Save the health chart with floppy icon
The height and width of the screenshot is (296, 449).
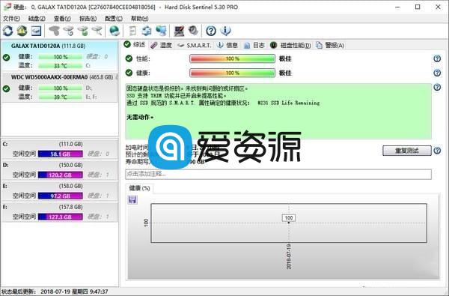(x=132, y=199)
